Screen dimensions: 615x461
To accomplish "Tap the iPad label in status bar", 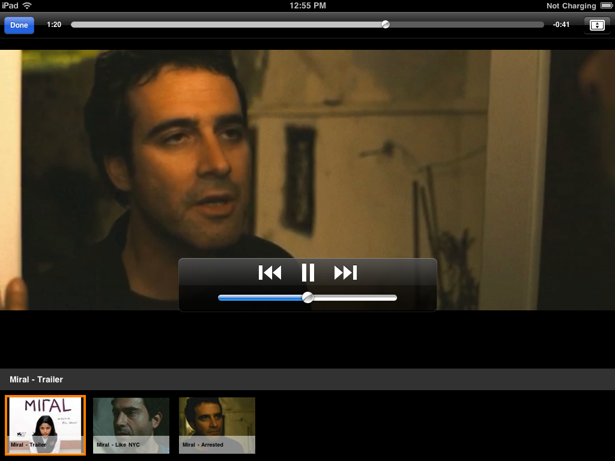I will coord(10,5).
